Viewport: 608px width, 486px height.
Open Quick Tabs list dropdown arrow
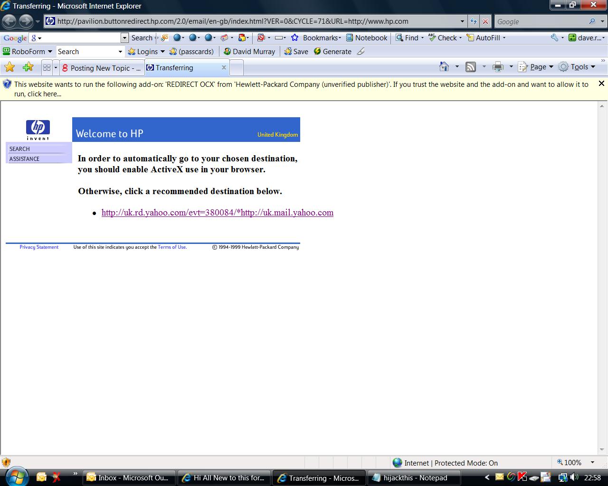(x=56, y=68)
